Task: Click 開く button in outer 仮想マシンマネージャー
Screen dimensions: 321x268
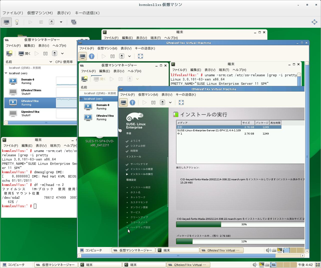Action: coord(25,53)
